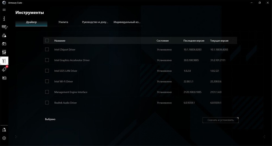Switch to the Руководство и документация tab
272x146 pixels.
tap(95, 22)
